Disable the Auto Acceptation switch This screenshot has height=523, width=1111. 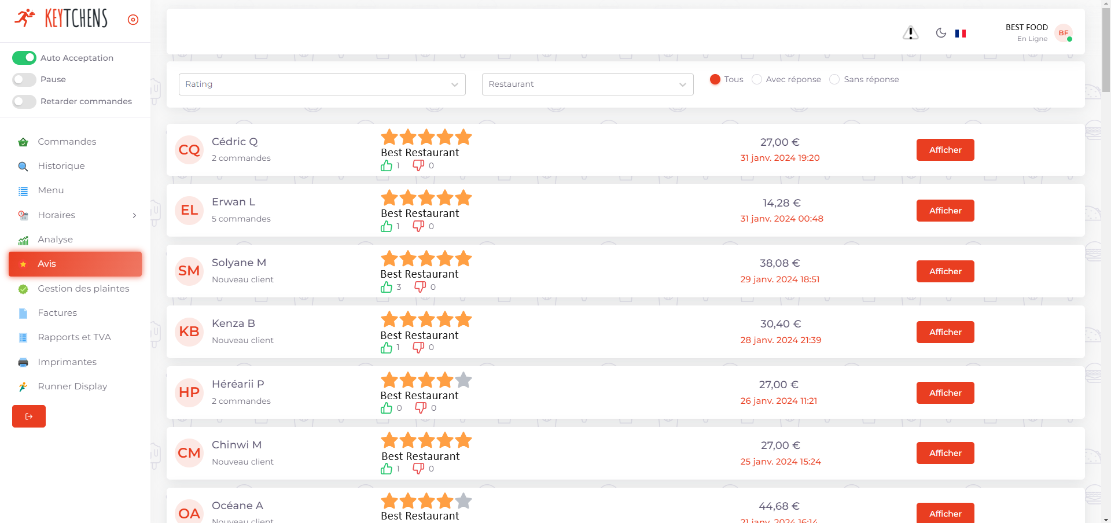(x=24, y=58)
